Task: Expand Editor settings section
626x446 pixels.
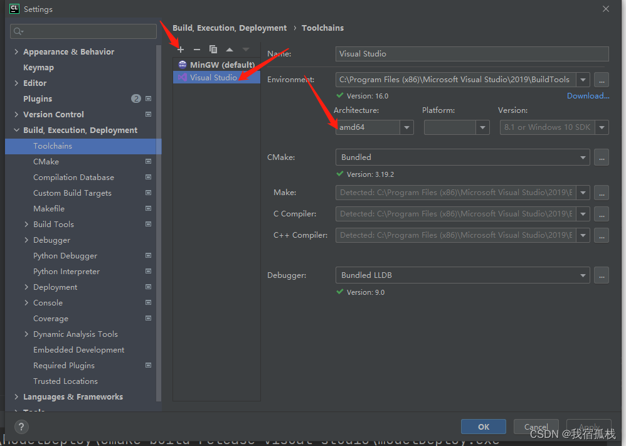Action: pyautogui.click(x=16, y=83)
